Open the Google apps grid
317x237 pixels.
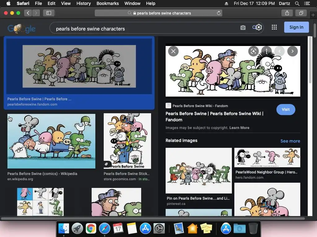pos(274,27)
